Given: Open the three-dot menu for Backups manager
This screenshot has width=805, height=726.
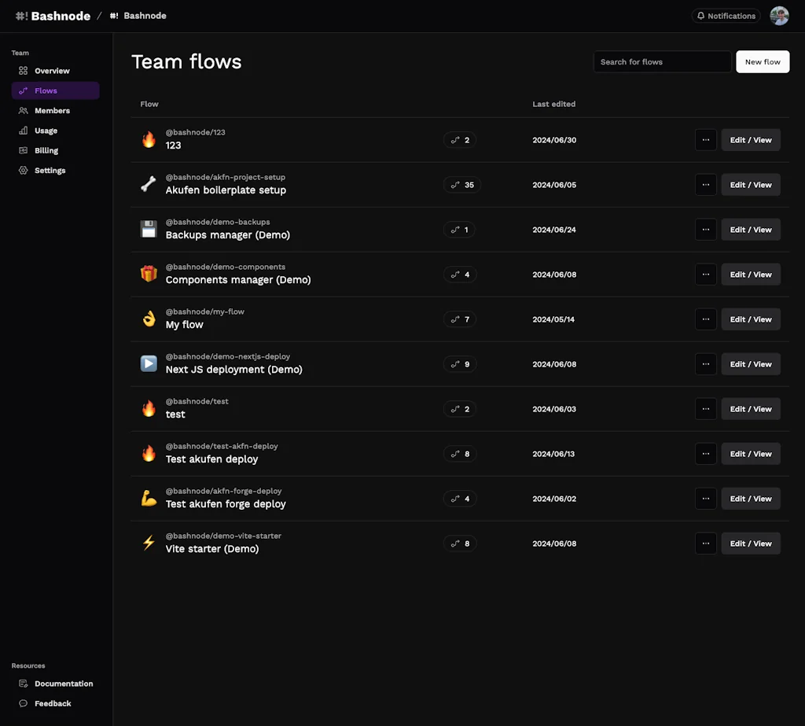Looking at the screenshot, I should pos(705,229).
